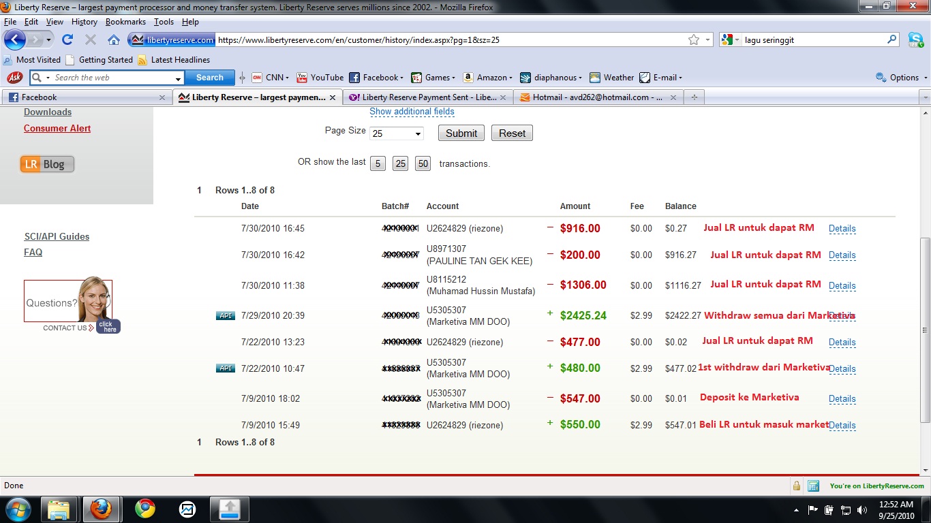Image resolution: width=931 pixels, height=523 pixels.
Task: Click the browser back arrow button
Action: [15, 39]
